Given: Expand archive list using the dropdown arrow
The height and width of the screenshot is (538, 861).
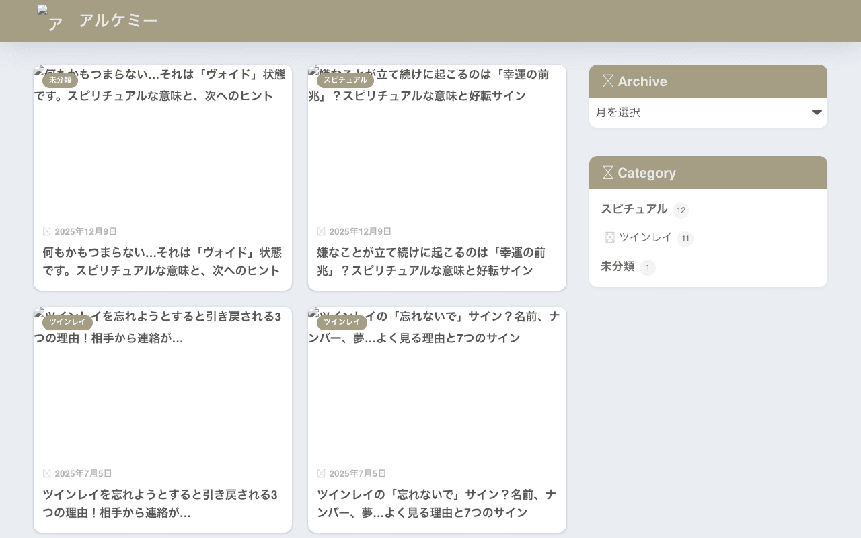Looking at the screenshot, I should pyautogui.click(x=817, y=112).
